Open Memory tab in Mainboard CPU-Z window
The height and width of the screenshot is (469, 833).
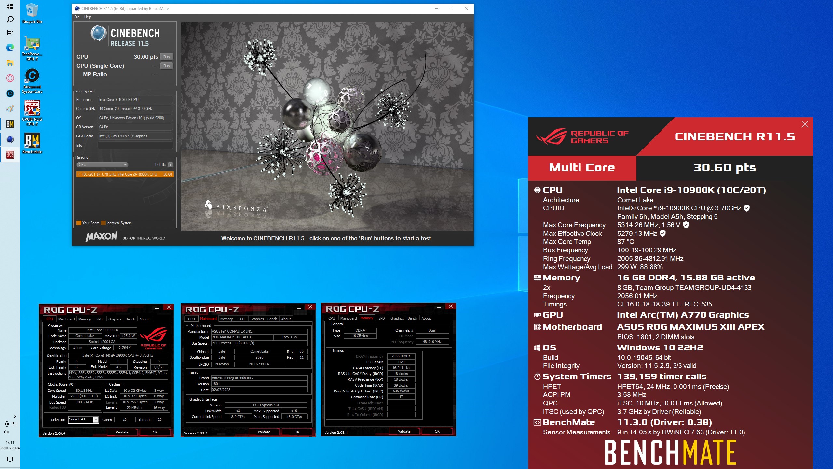point(226,319)
